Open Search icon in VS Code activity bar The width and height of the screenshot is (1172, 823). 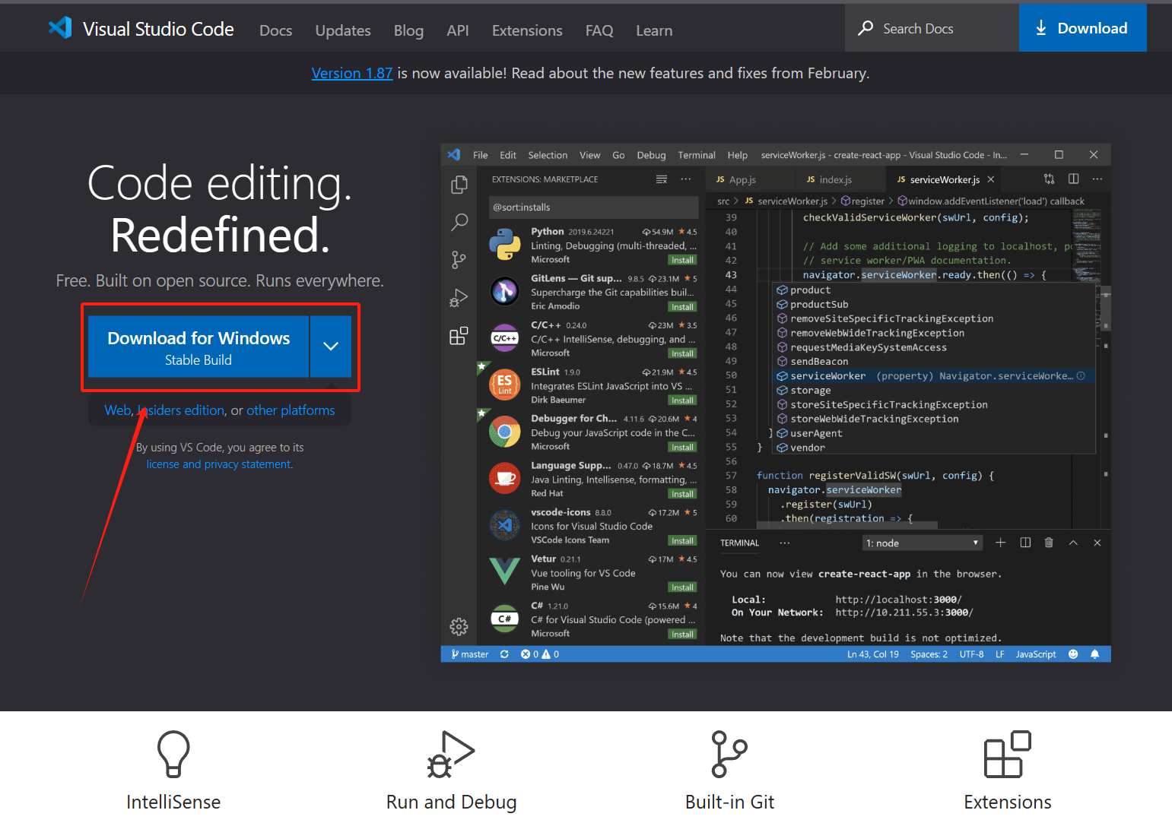click(x=459, y=222)
